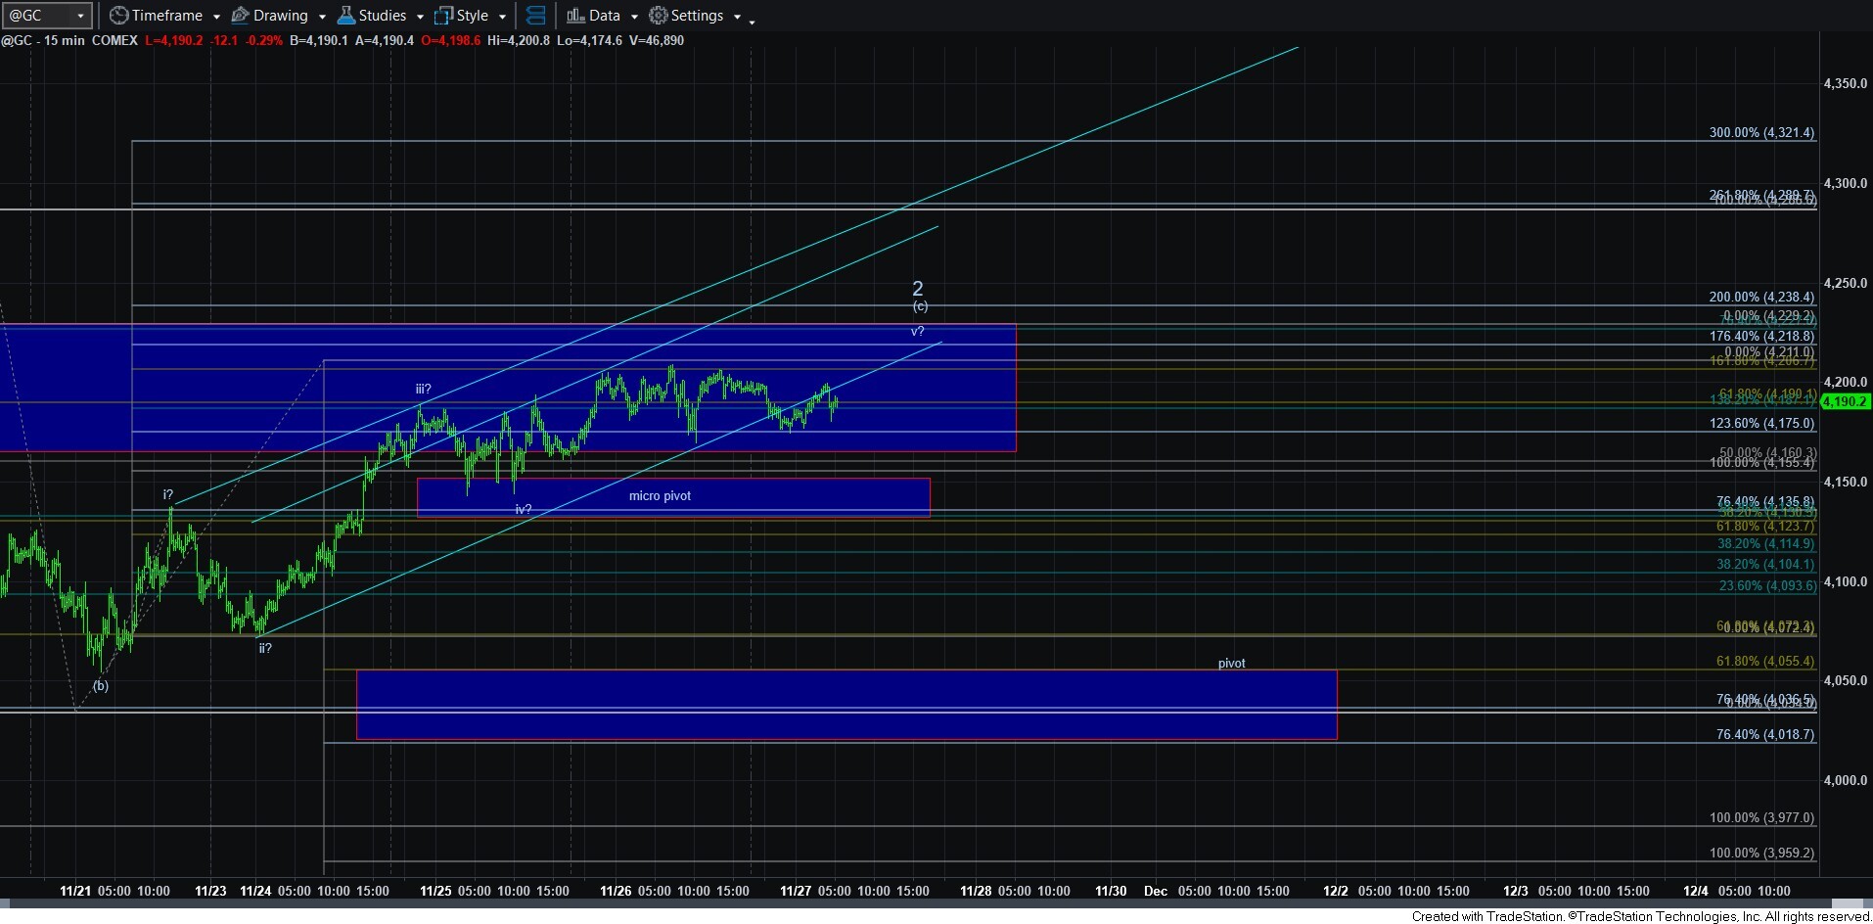Expand the dropdown arrow next to Timeframe
Viewport: 1873px width, 924px height.
[216, 17]
